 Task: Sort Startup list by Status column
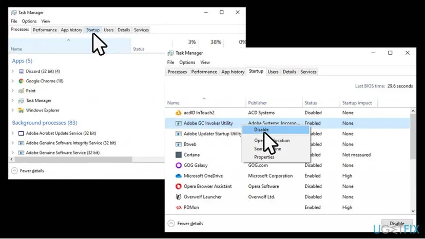pyautogui.click(x=321, y=103)
